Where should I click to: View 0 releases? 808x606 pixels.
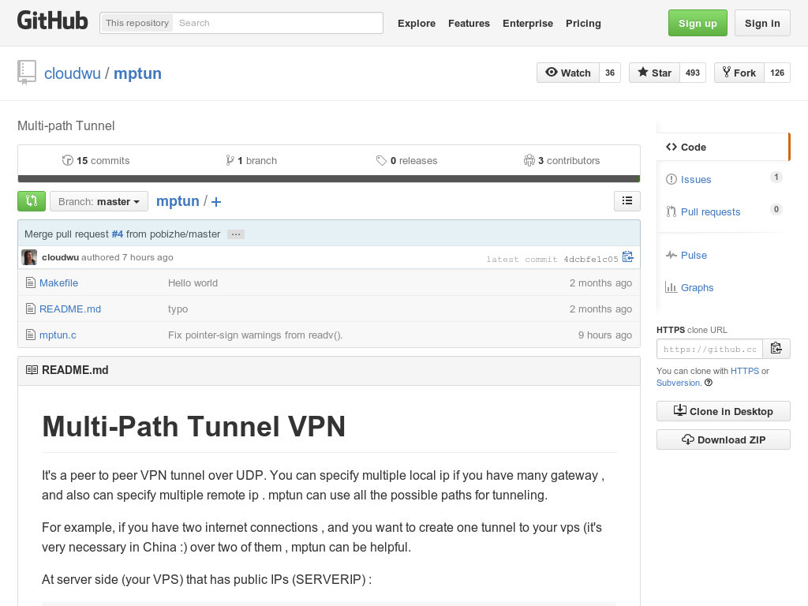[x=406, y=160]
